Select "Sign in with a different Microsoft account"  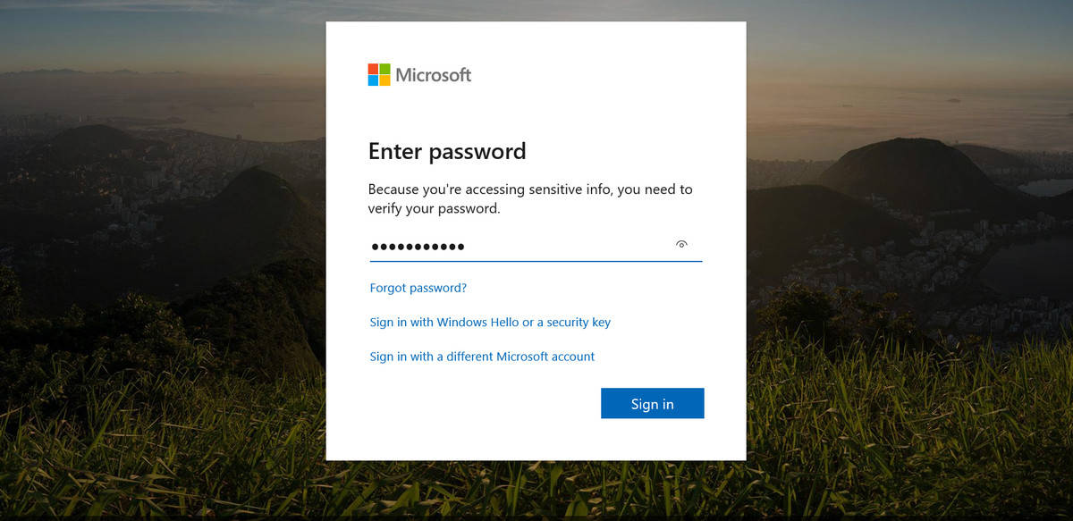coord(482,357)
